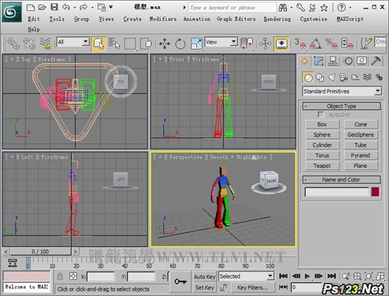Collapse the Object Type rollout
This screenshot has height=296, width=389.
(342, 106)
